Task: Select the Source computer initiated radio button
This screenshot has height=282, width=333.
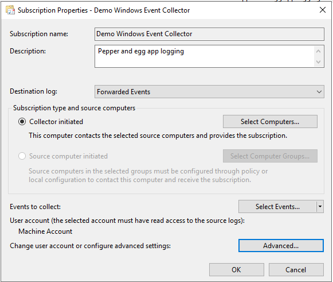Action: [x=22, y=156]
